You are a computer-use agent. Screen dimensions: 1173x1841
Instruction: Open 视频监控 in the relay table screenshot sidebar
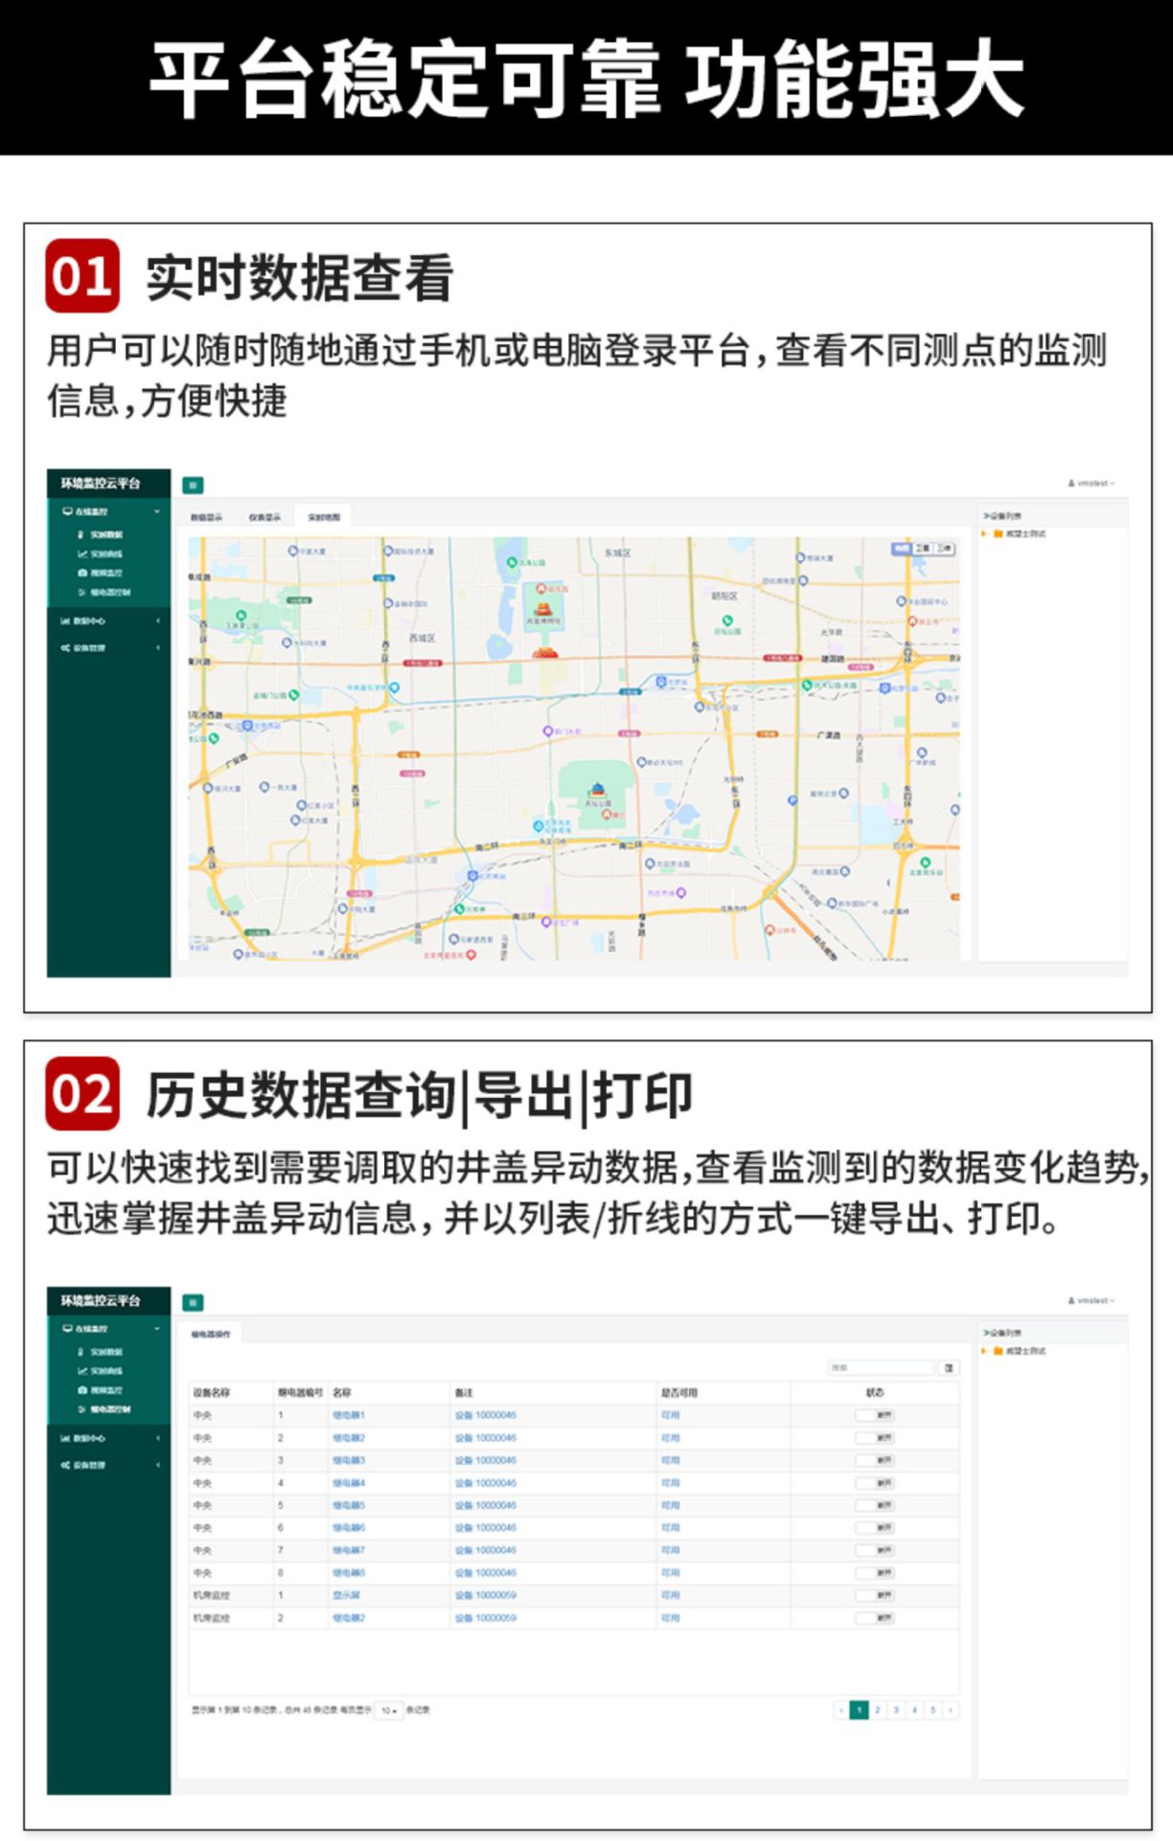(x=101, y=1390)
